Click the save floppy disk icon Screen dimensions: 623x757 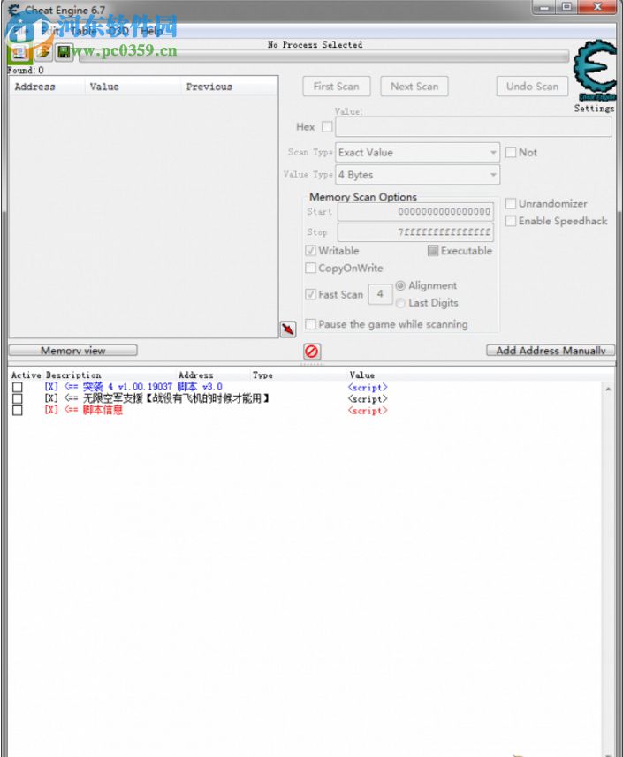tap(64, 51)
